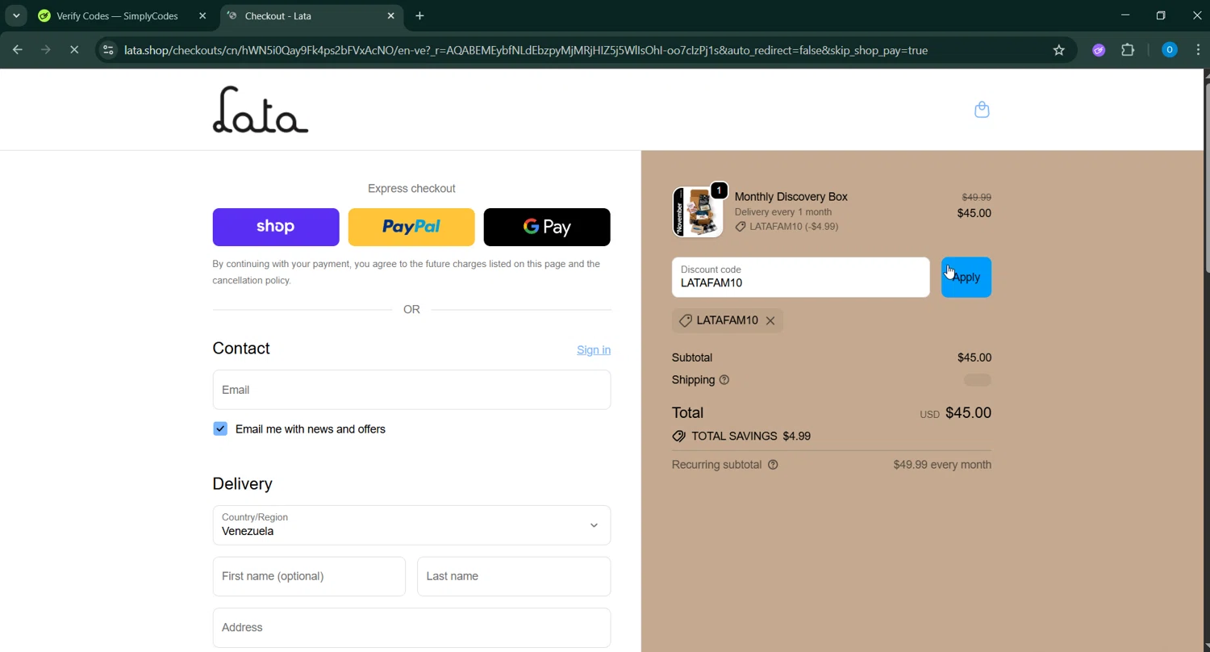
Task: Select the Checkout - Lata tab
Action: [312, 15]
